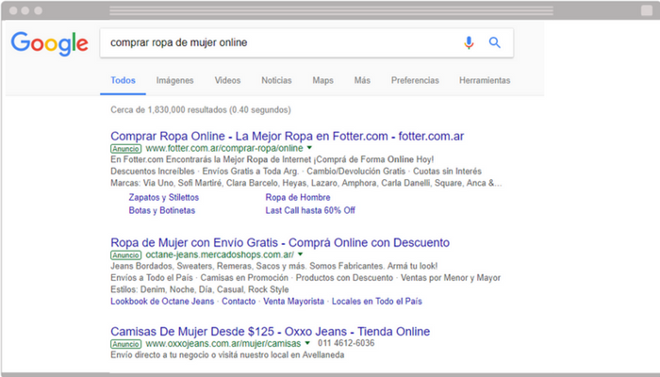
Task: Expand arrow next to fotter.com.ar URL
Action: 310,148
